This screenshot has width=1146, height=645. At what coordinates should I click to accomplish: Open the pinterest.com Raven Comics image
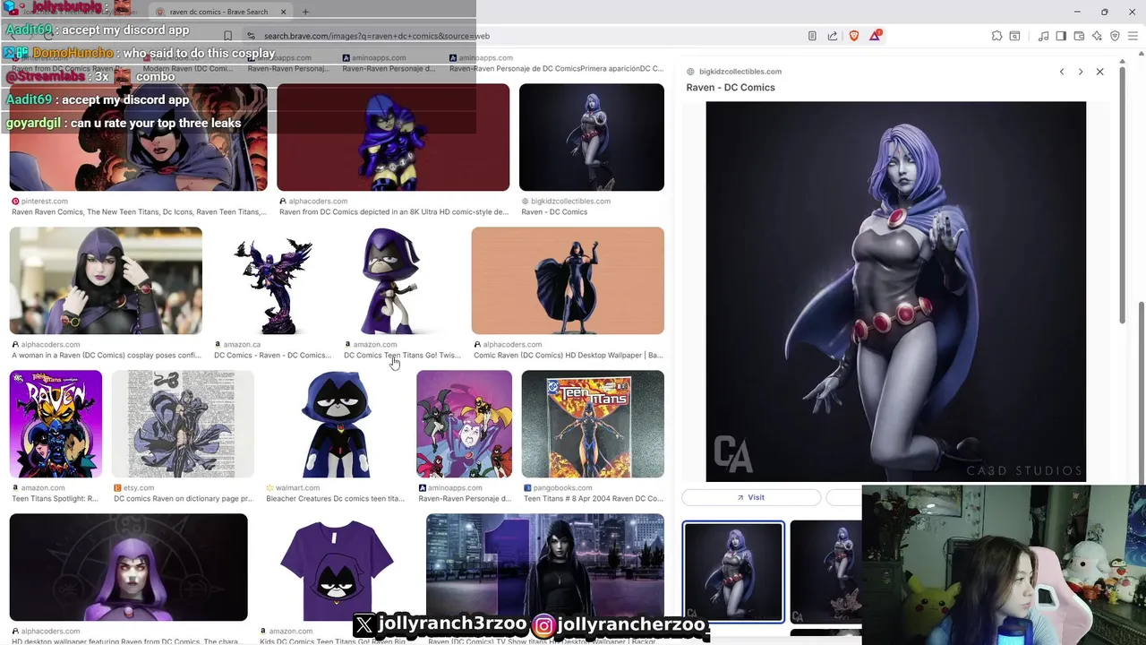tap(138, 137)
